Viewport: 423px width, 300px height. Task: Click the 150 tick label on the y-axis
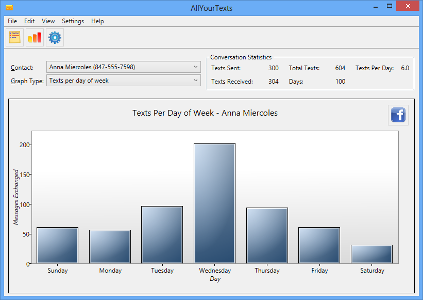pos(24,175)
